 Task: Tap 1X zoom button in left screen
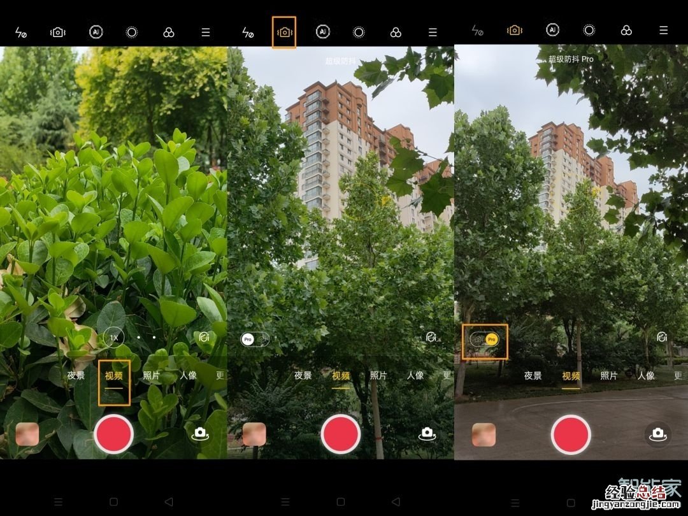tap(113, 338)
